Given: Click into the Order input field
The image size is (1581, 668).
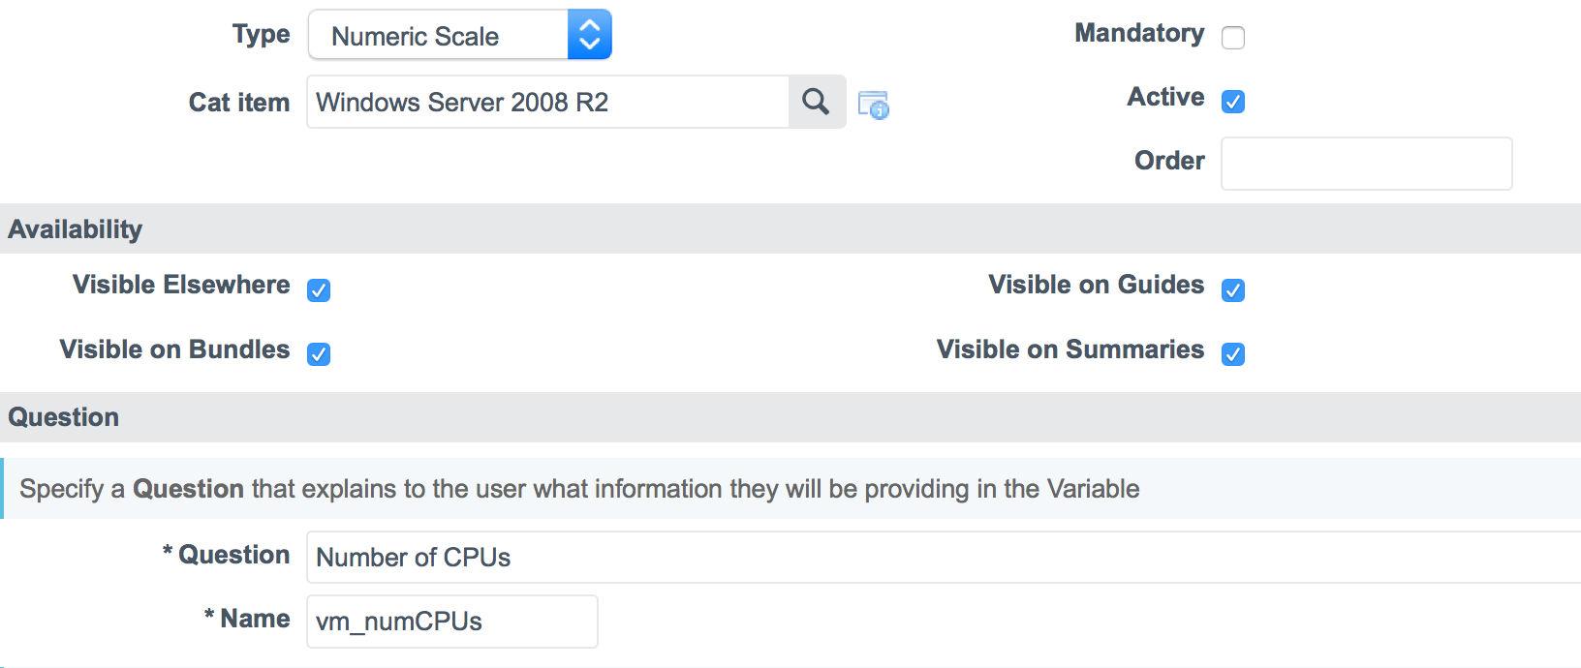Looking at the screenshot, I should click(x=1366, y=164).
